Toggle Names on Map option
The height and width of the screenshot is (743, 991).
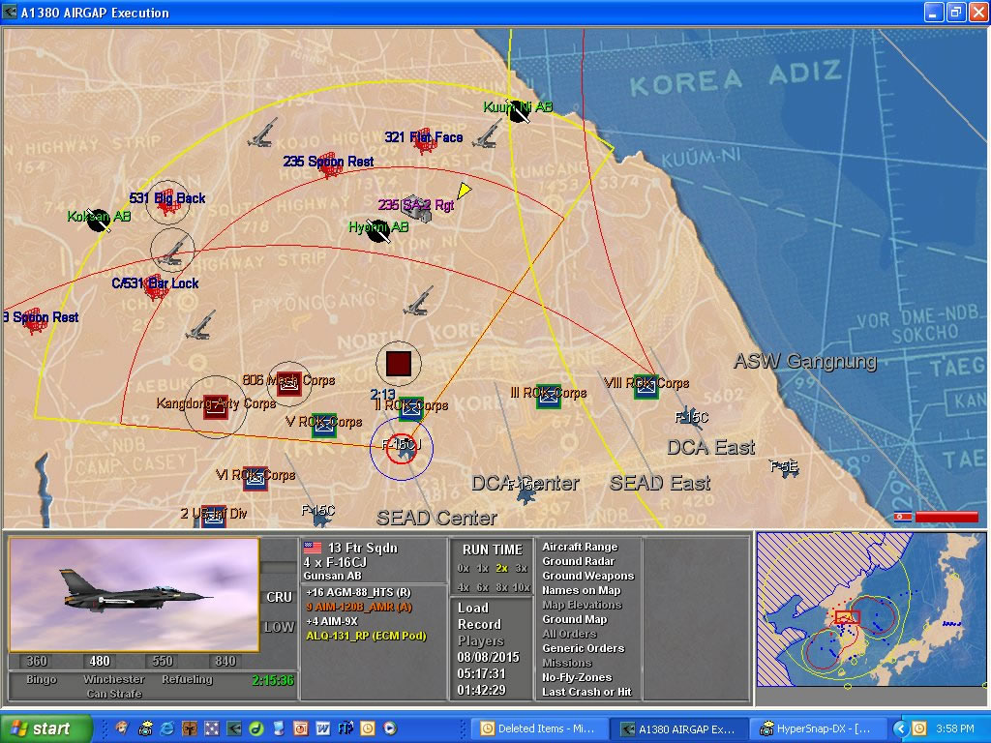click(x=581, y=590)
